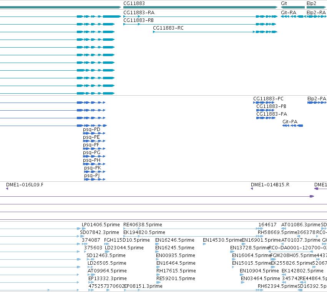Select protein CG11883-PA label

coord(272,114)
